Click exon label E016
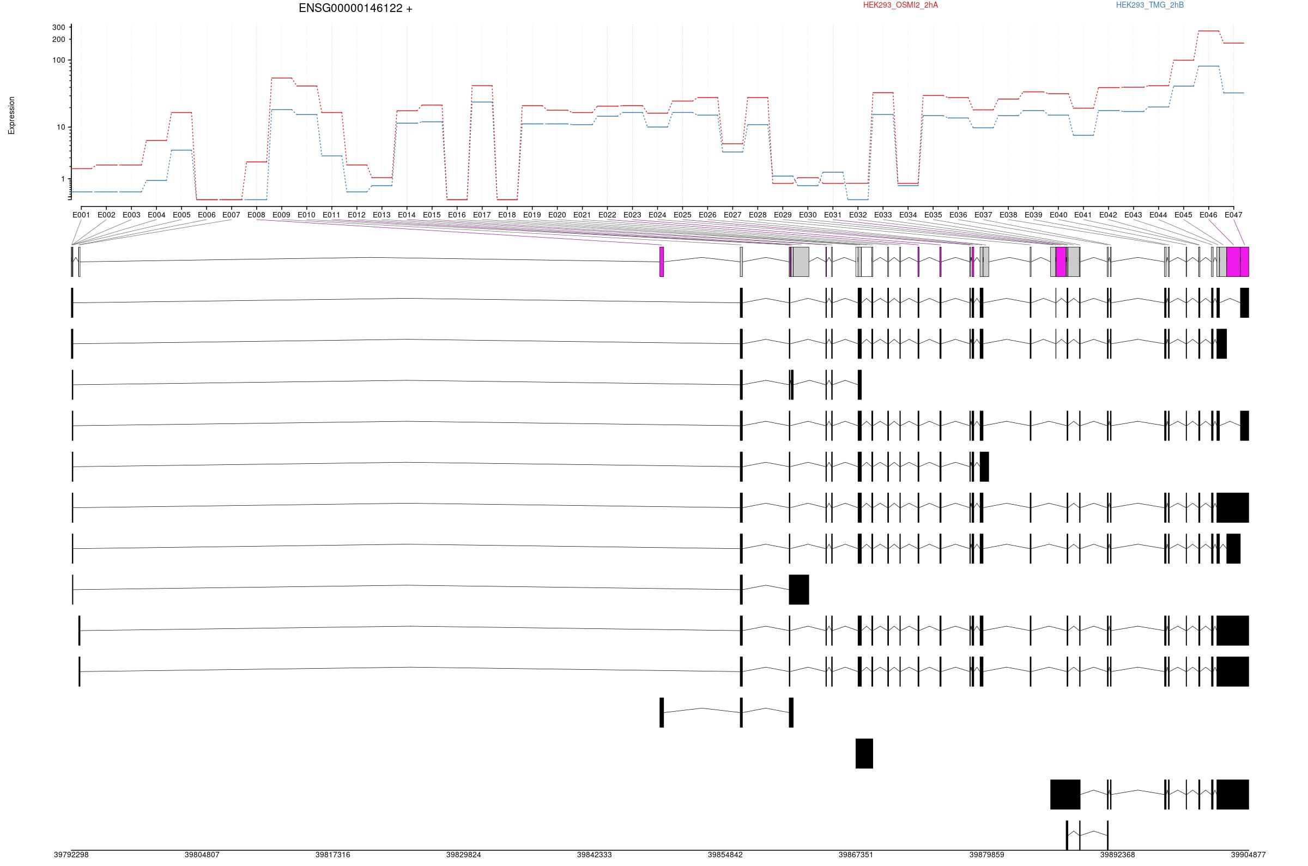This screenshot has width=1308, height=866. click(457, 215)
